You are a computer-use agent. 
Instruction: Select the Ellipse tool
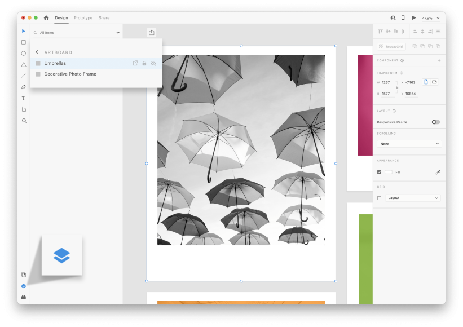(x=23, y=53)
